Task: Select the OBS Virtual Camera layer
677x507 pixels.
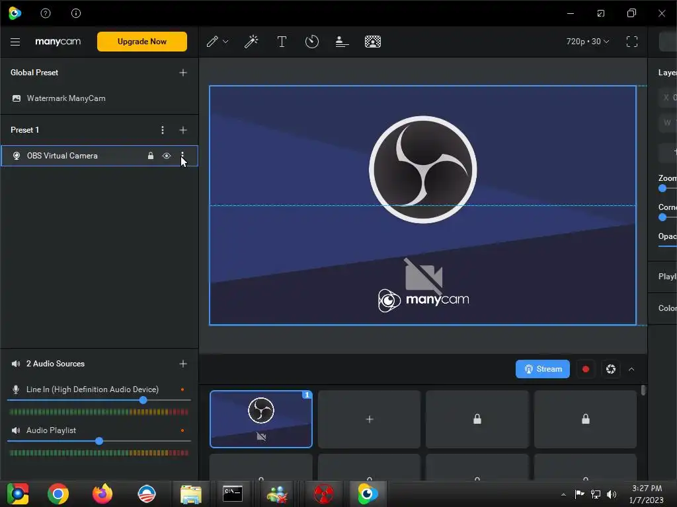Action: point(99,156)
